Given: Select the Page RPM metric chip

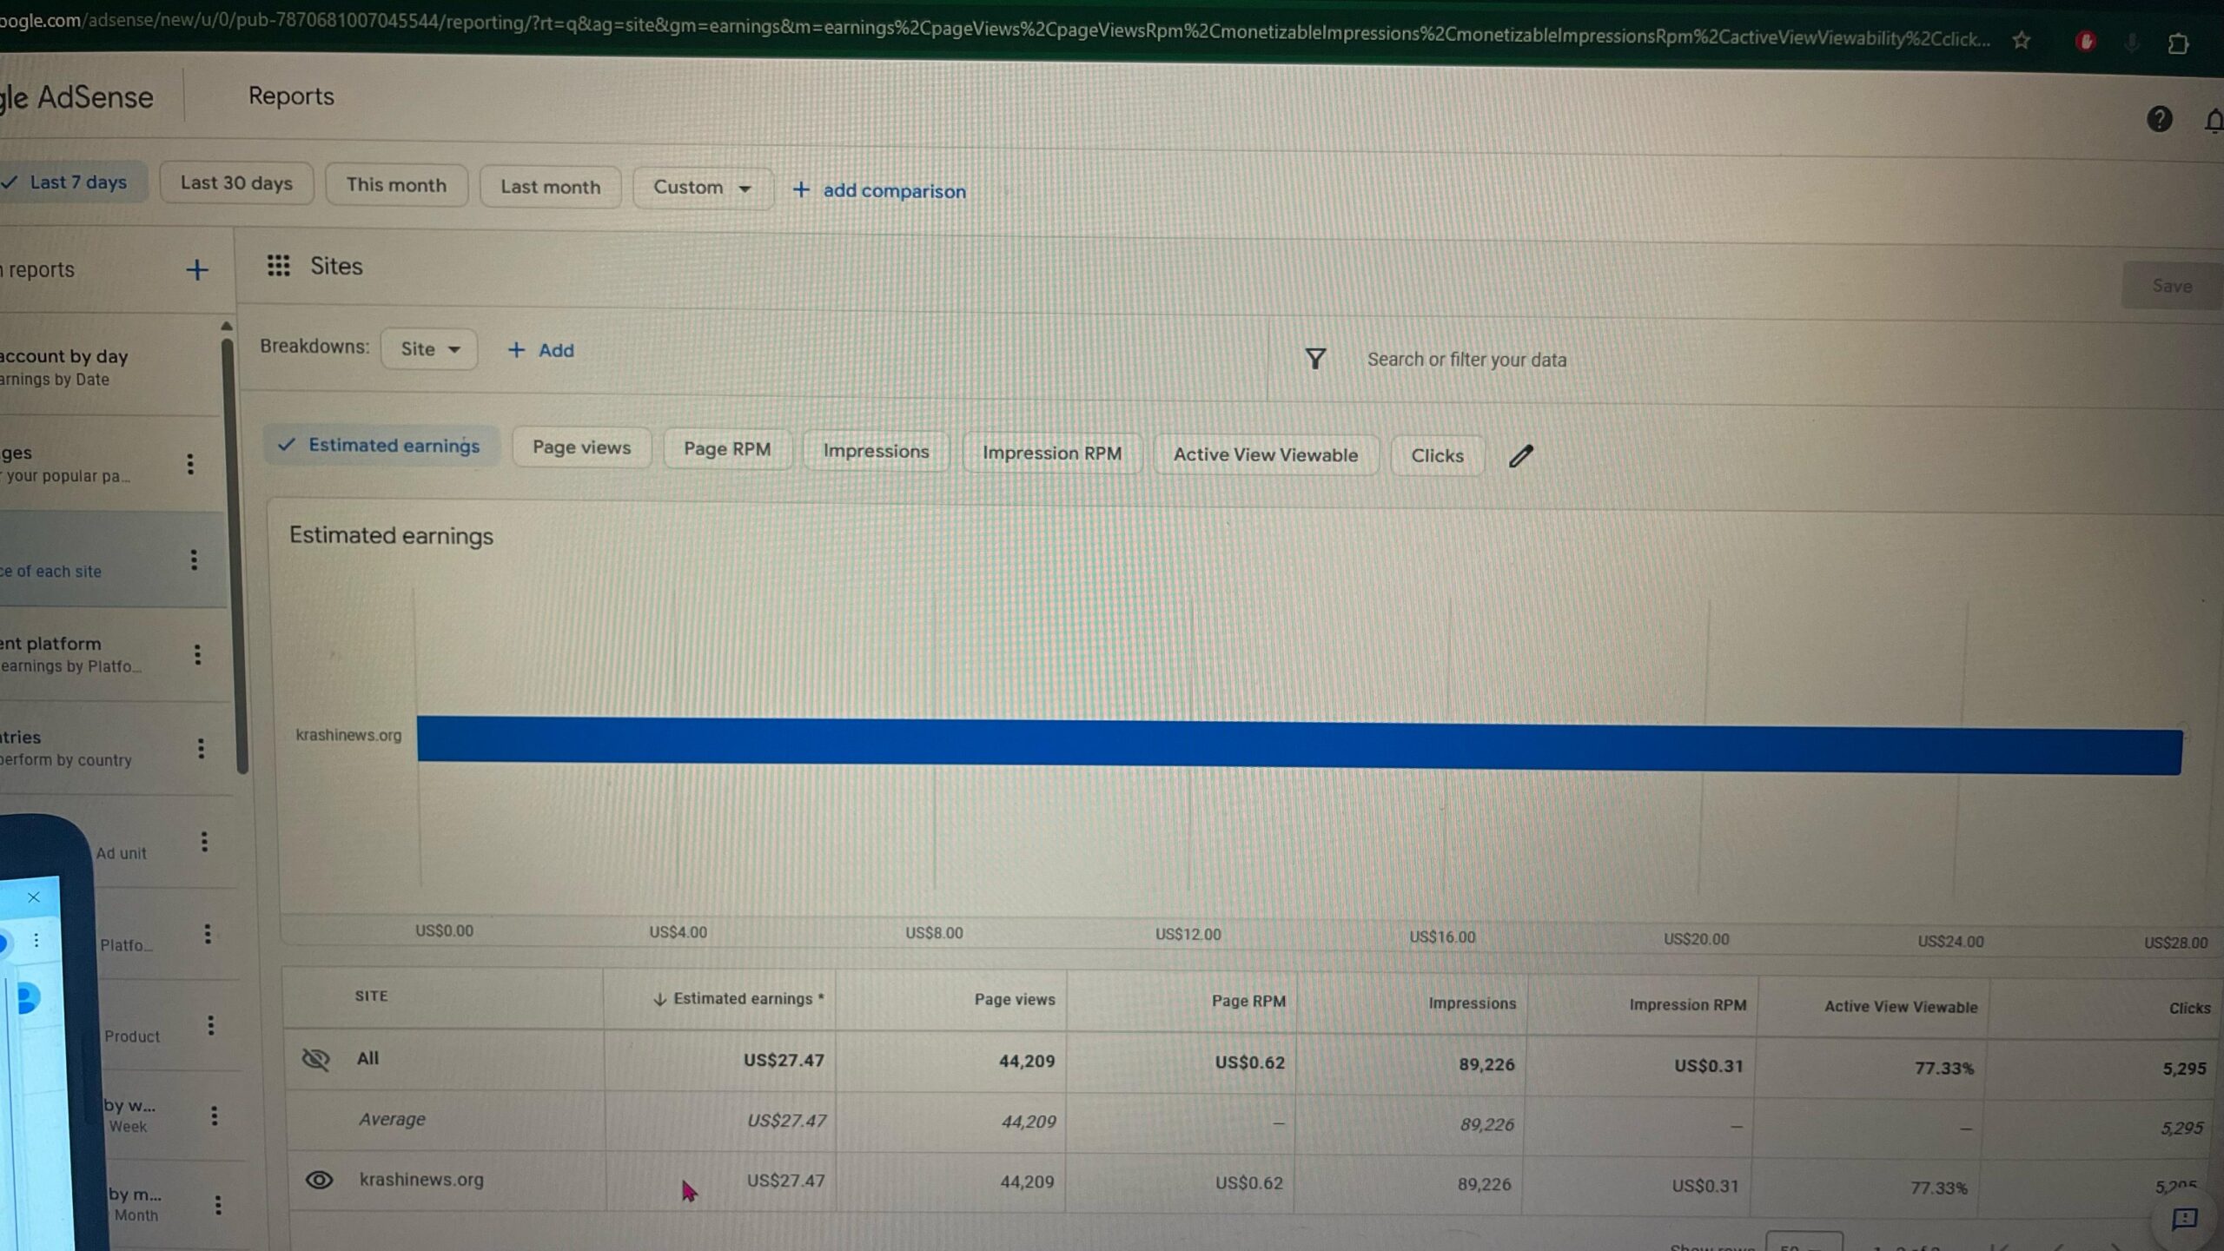Looking at the screenshot, I should (727, 449).
